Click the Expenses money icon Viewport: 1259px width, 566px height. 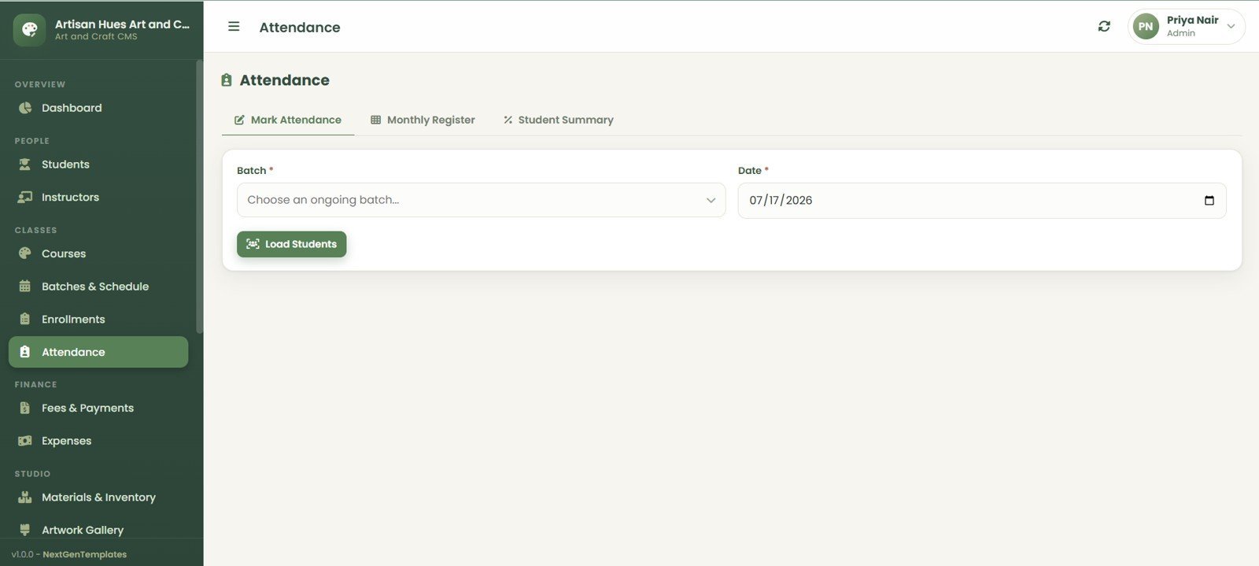click(x=25, y=441)
